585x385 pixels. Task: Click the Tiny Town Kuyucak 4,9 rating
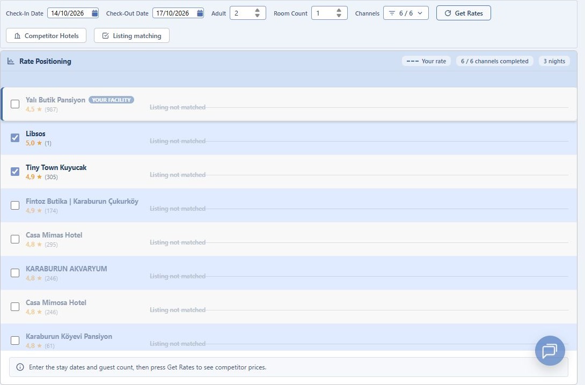[30, 177]
